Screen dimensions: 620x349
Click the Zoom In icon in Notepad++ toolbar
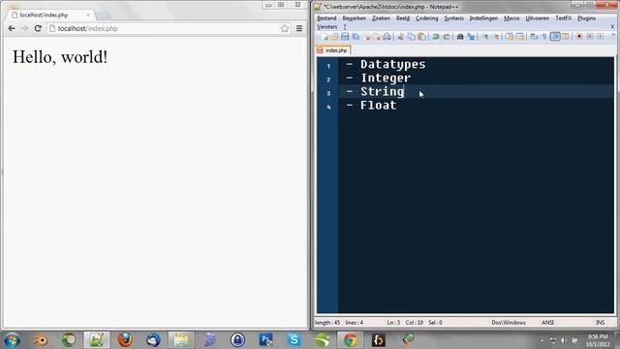click(485, 37)
